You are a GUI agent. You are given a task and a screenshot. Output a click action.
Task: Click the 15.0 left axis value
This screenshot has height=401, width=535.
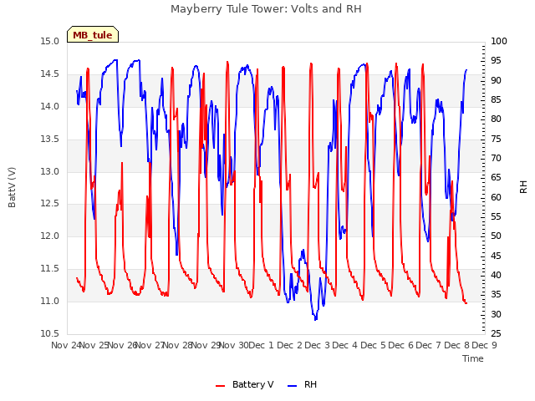(x=50, y=42)
